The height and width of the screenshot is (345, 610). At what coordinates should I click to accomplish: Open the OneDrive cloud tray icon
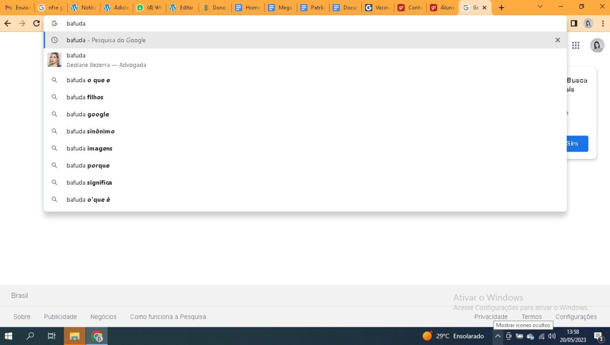pyautogui.click(x=530, y=336)
